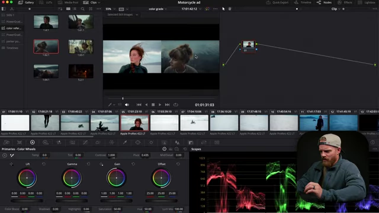The image size is (379, 213).
Task: Open the Tracker palette
Action: (151, 143)
